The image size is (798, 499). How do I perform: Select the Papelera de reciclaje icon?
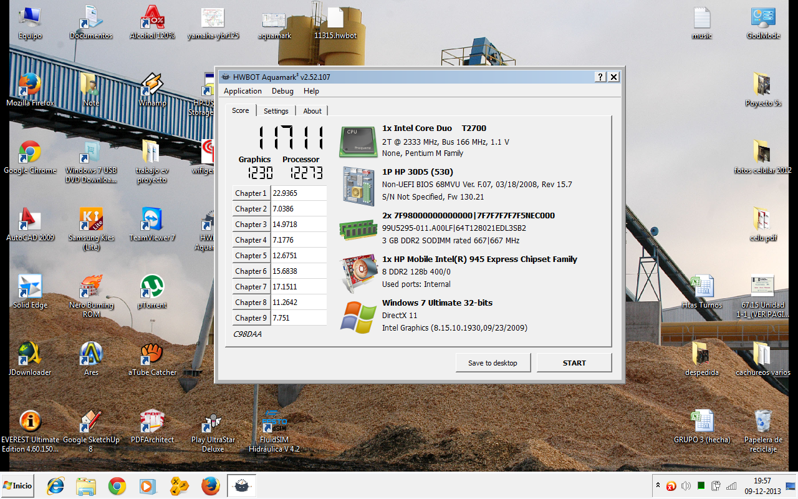click(x=763, y=432)
